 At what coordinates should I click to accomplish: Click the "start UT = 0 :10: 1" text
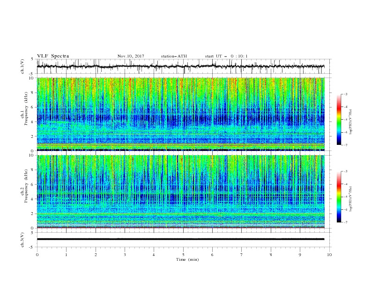[x=226, y=56]
